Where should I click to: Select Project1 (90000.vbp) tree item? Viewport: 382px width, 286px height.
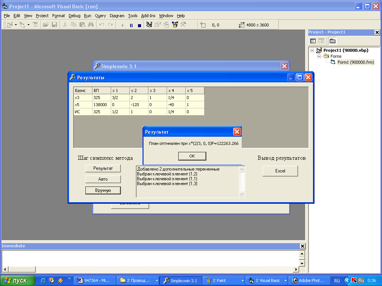[x=346, y=50]
